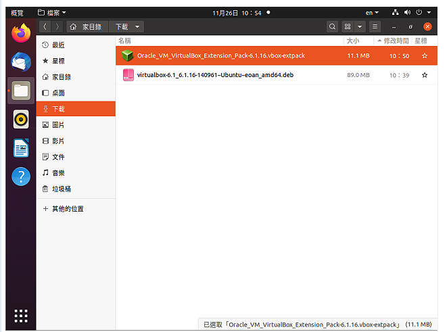Go forward with the right arrow button
Image resolution: width=447 pixels, height=332 pixels.
[57, 27]
